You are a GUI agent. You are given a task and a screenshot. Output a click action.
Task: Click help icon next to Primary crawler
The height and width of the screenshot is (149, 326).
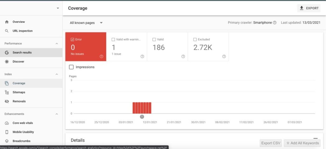(274, 23)
